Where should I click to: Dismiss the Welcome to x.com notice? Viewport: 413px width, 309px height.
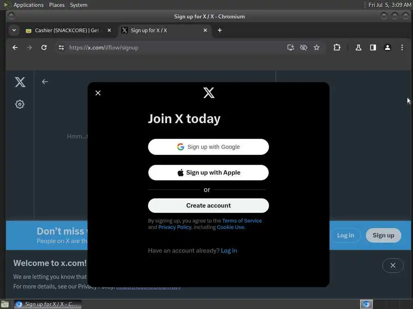click(x=393, y=266)
